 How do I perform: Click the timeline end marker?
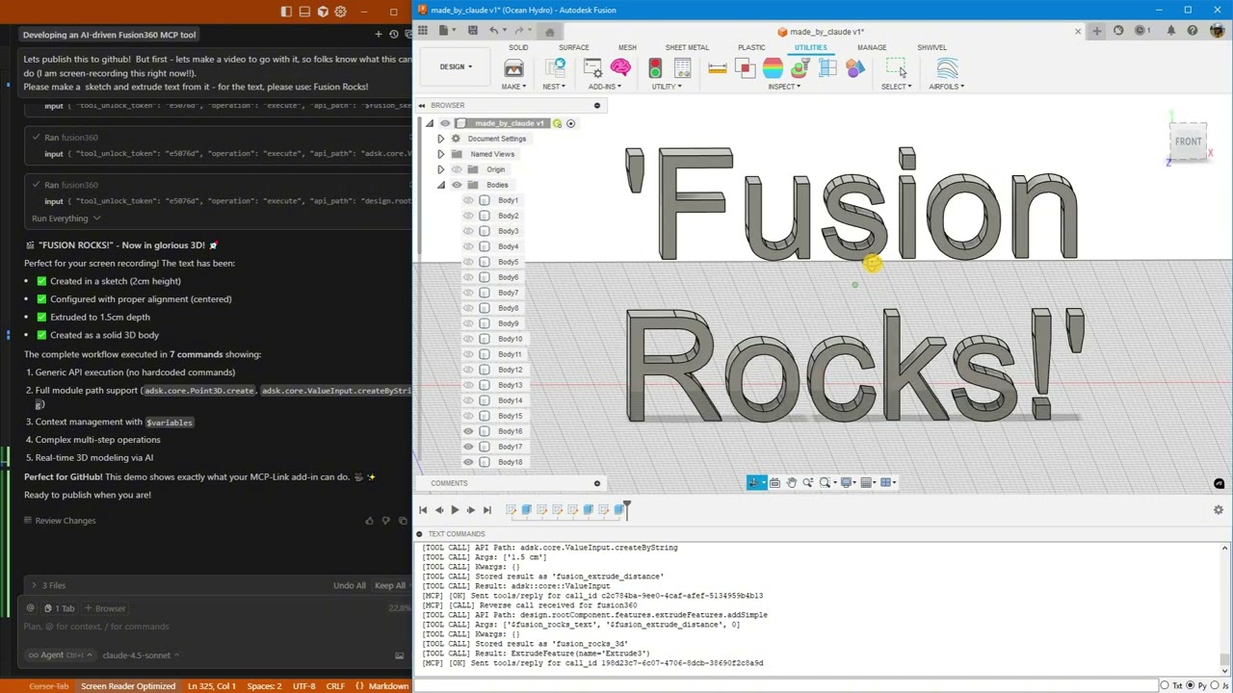pyautogui.click(x=626, y=508)
